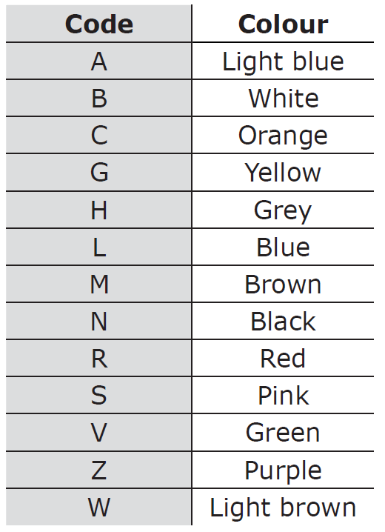The width and height of the screenshot is (385, 532).
Task: Select the Black colour cell
Action: coord(283,321)
